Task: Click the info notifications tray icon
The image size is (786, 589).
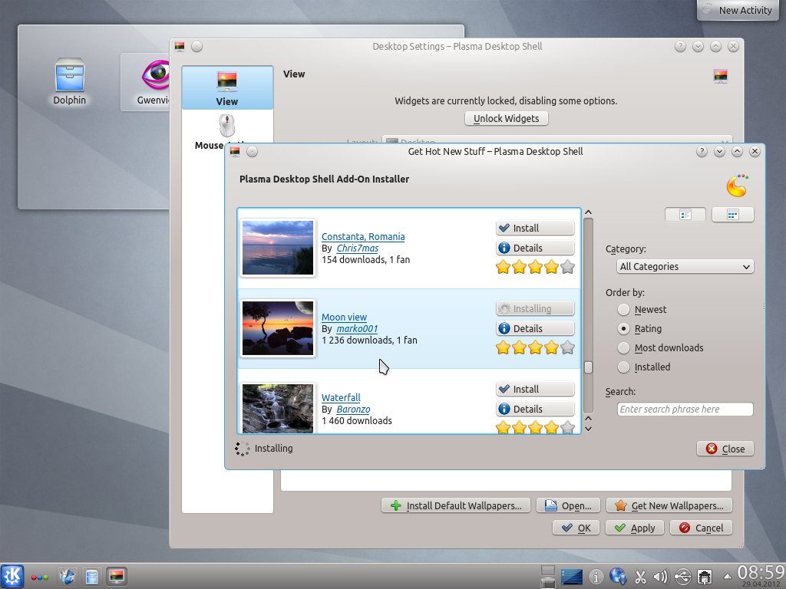Action: [596, 577]
